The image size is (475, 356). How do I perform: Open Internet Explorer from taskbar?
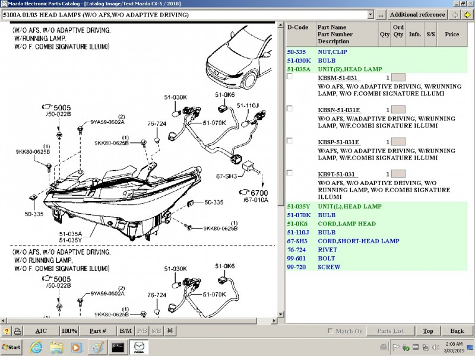point(36,347)
